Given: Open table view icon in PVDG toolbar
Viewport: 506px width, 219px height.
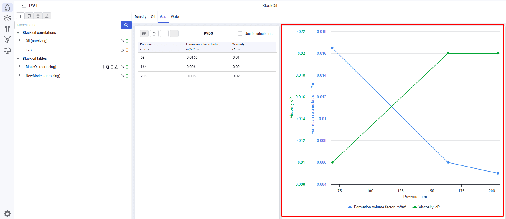Looking at the screenshot, I should tap(144, 34).
